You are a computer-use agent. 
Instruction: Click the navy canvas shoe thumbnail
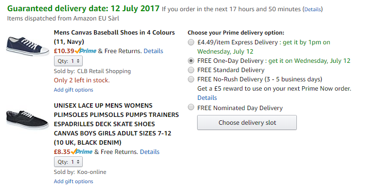point(27,46)
